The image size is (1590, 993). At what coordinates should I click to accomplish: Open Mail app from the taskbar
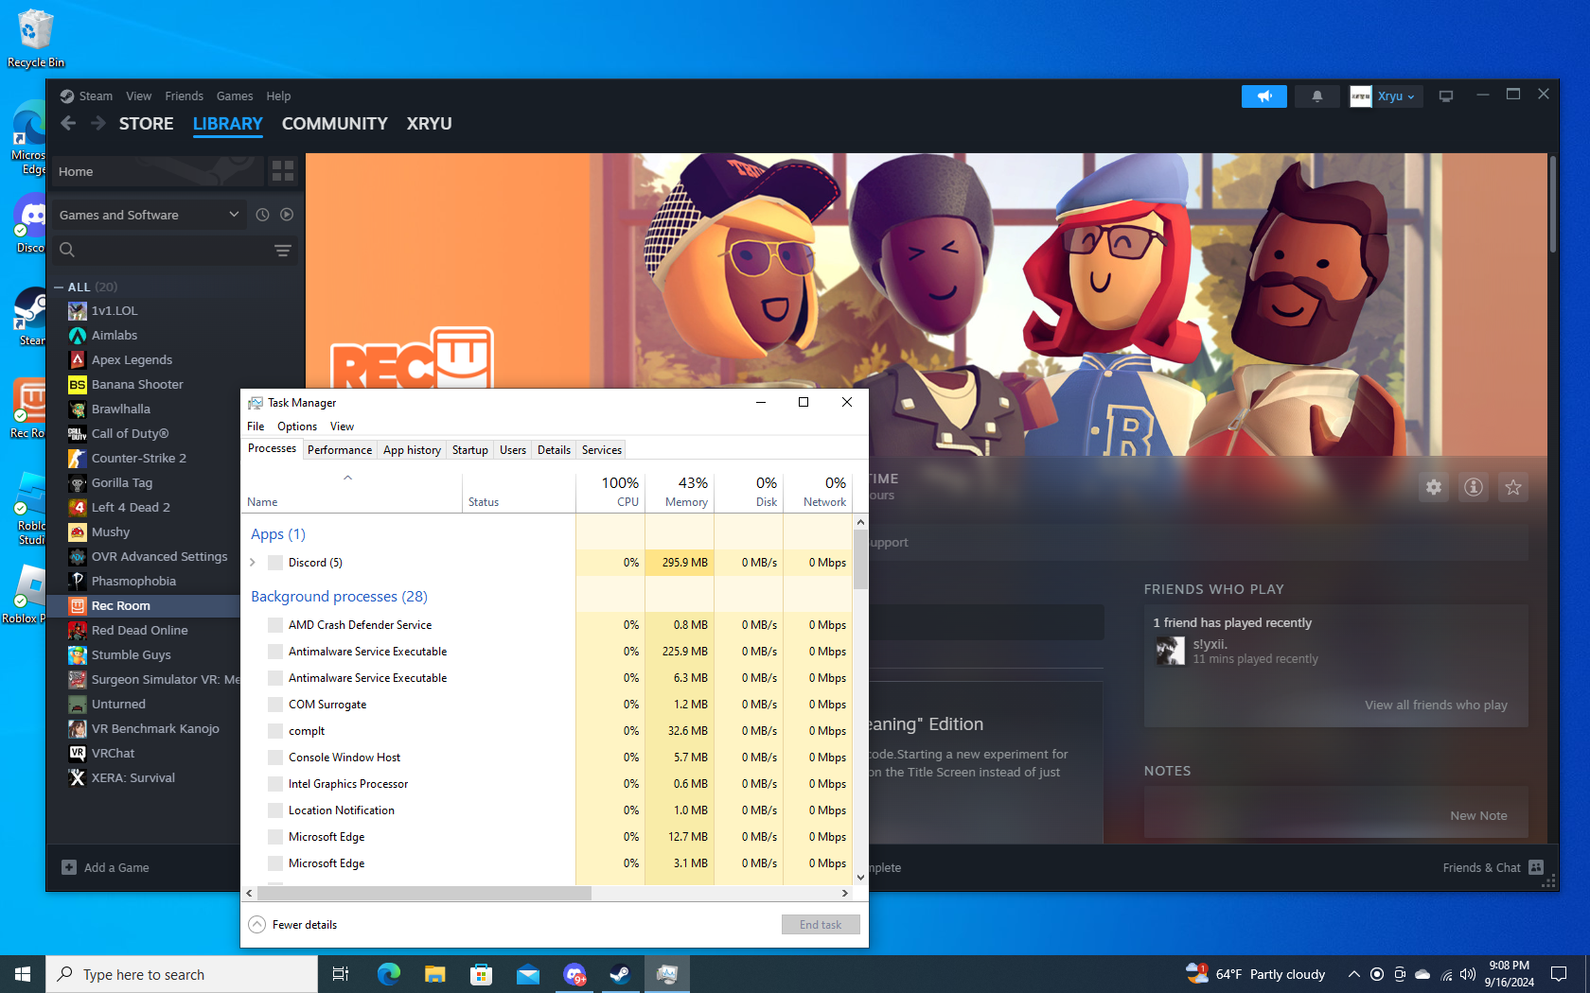pyautogui.click(x=527, y=974)
